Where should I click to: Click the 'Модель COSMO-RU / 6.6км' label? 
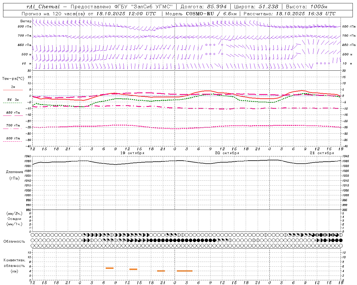[x=201, y=14]
